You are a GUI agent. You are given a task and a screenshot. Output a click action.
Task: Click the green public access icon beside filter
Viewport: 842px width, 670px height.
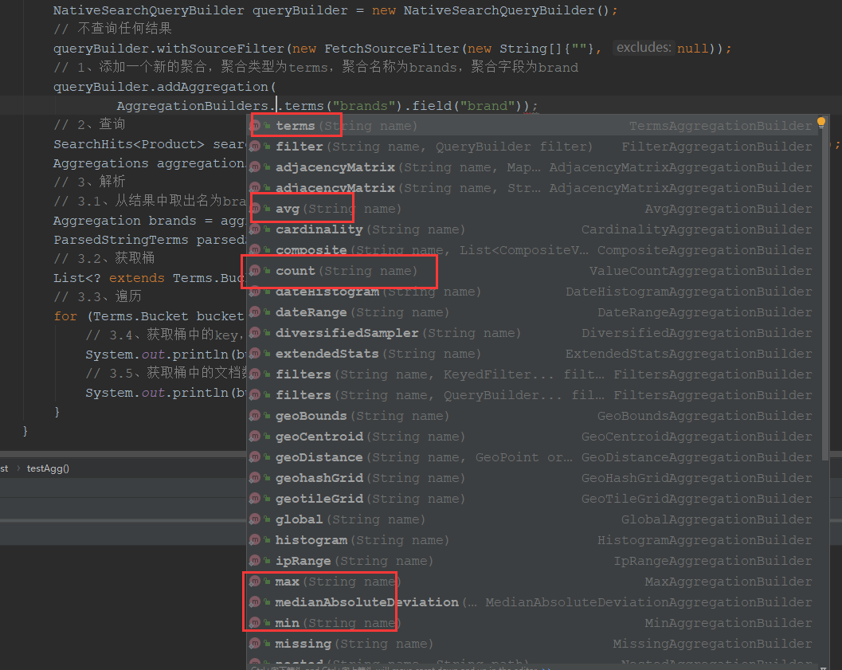point(267,146)
